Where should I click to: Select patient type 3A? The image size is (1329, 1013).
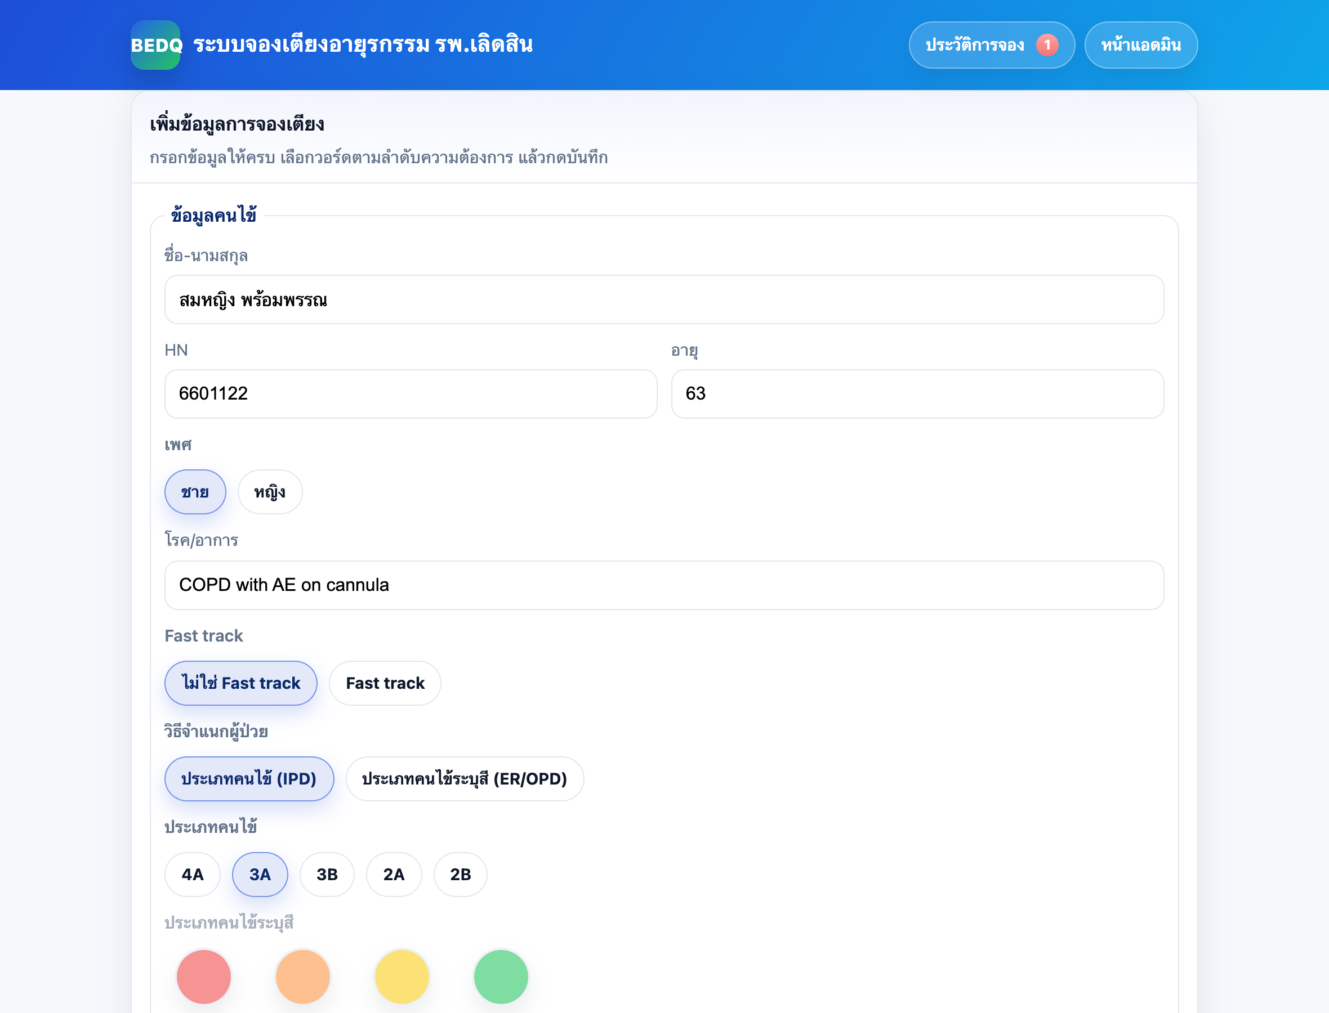[x=260, y=875]
